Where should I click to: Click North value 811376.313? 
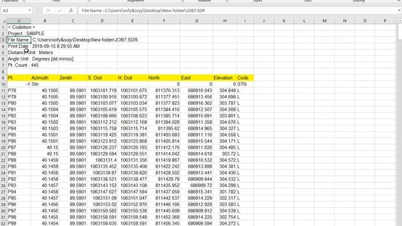point(164,90)
